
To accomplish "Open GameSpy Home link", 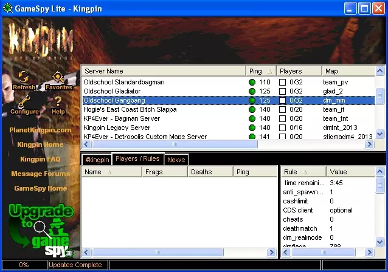I will 40,188.
